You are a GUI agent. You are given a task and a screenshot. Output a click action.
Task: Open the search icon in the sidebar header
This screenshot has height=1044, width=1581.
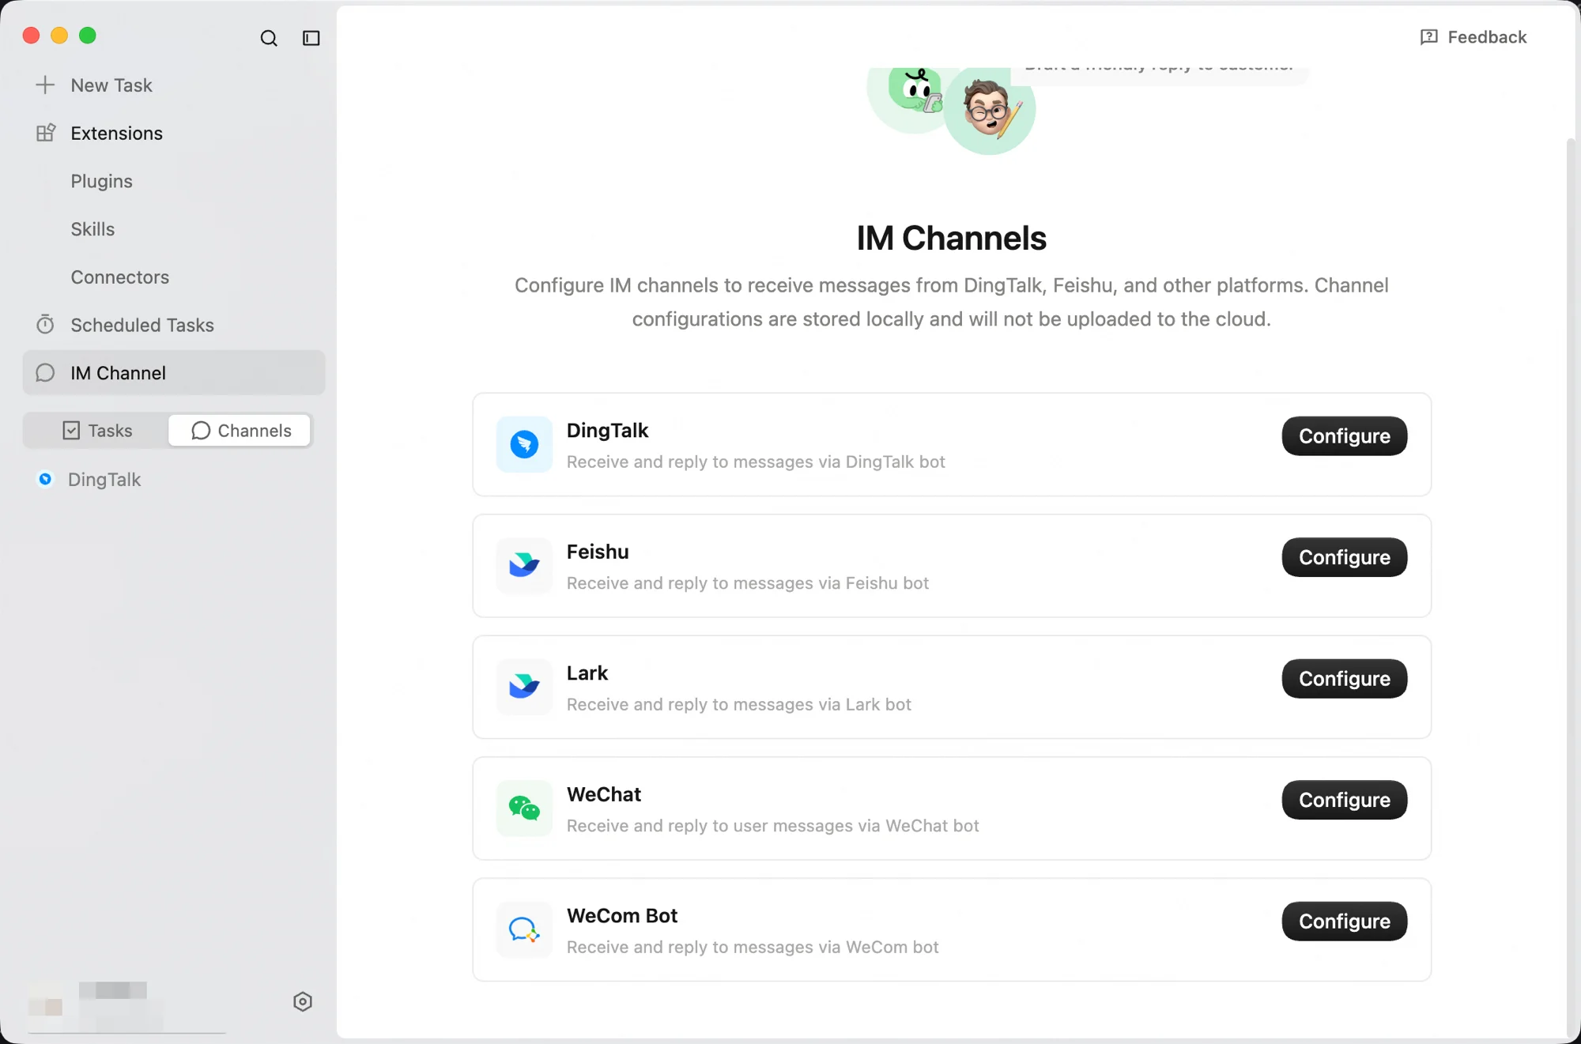(x=269, y=38)
